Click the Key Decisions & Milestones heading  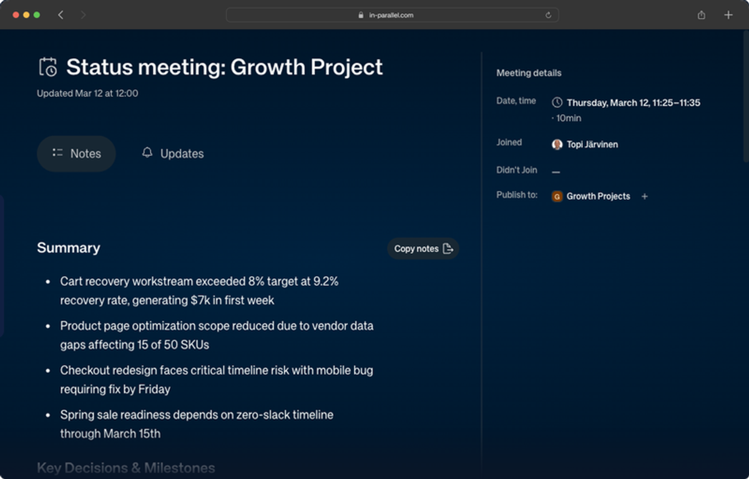(126, 468)
